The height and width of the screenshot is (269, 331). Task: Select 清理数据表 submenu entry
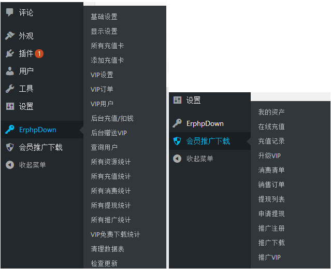[107, 249]
